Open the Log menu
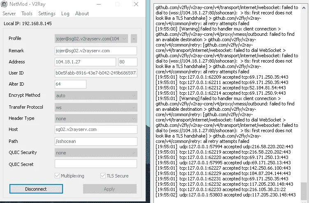The image size is (309, 203). 65,14
